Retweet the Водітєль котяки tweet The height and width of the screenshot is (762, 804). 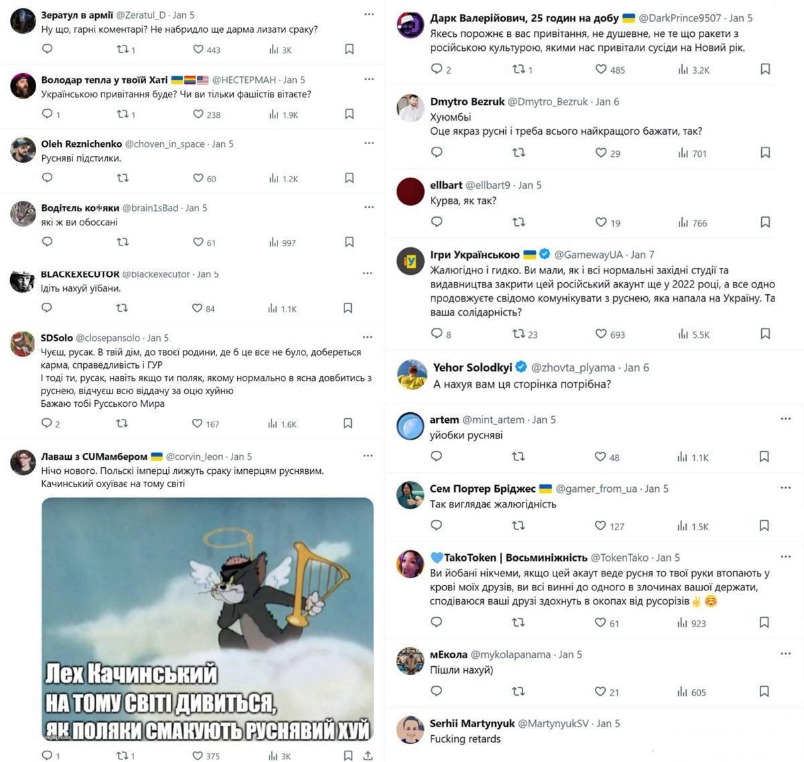coord(123,242)
